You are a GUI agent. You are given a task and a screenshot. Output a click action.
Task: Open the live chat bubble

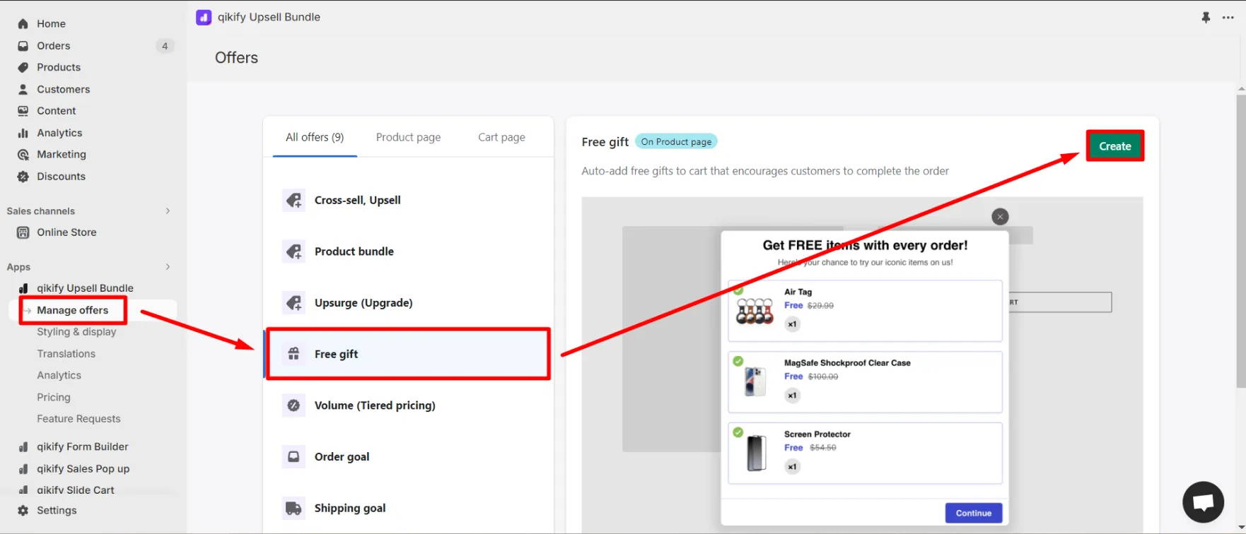click(1203, 502)
